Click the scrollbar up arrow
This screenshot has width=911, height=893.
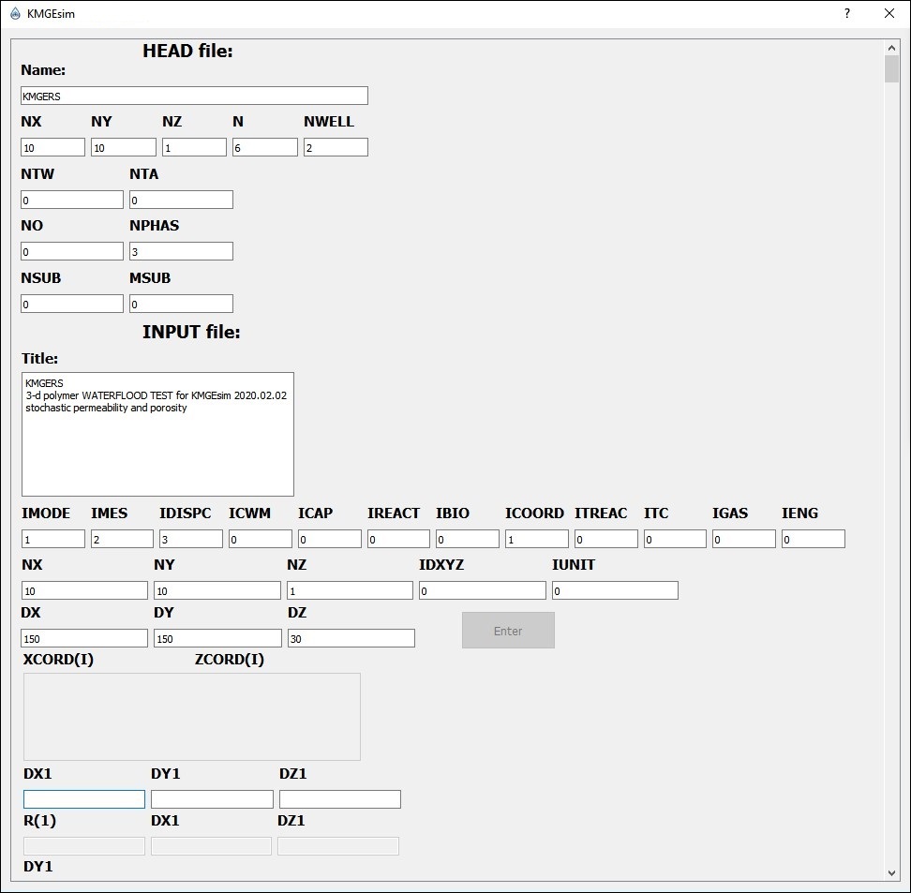pos(891,48)
